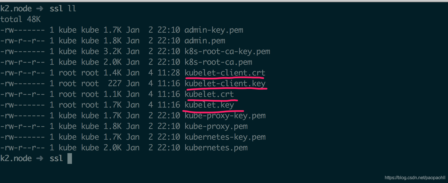This screenshot has height=183, width=448.
Task: Click the underlined kubelet-client.key filename
Action: pos(225,83)
